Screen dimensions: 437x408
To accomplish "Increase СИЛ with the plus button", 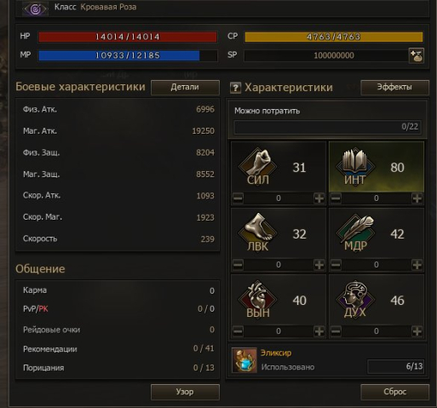I will click(x=319, y=198).
